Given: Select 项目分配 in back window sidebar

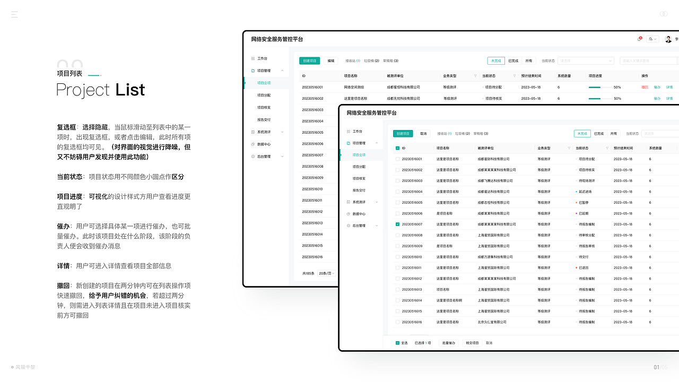Looking at the screenshot, I should pyautogui.click(x=264, y=95).
